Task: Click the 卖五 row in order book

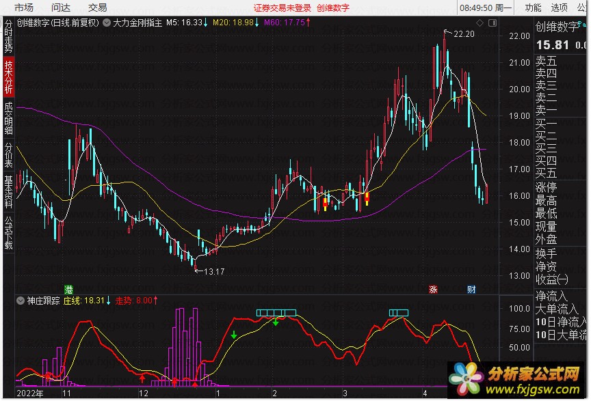Action: 546,61
